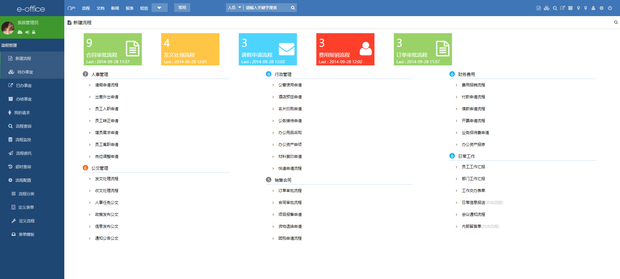Expand the chevron beside 酒店预定申请
This screenshot has width=620, height=279.
273,97
